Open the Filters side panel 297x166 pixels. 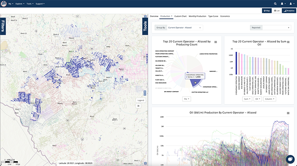coord(3,27)
